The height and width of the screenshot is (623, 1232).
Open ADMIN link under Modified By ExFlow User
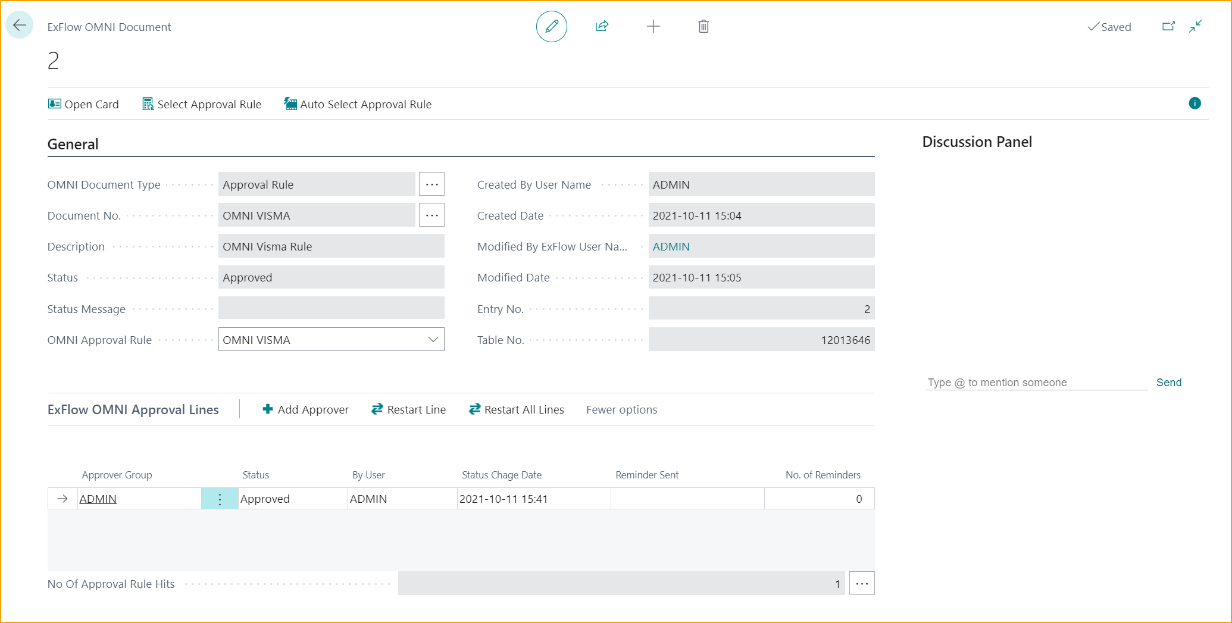point(671,246)
